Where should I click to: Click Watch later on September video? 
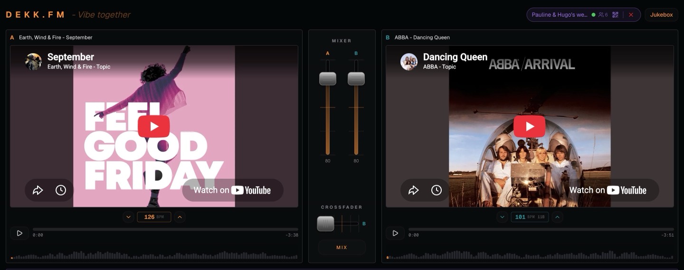61,190
